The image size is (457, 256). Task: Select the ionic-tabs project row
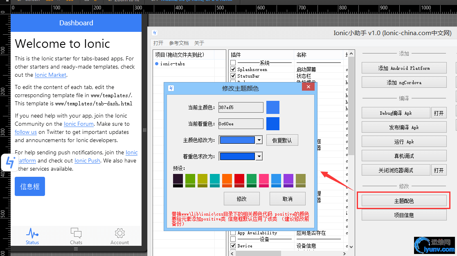[x=189, y=64]
